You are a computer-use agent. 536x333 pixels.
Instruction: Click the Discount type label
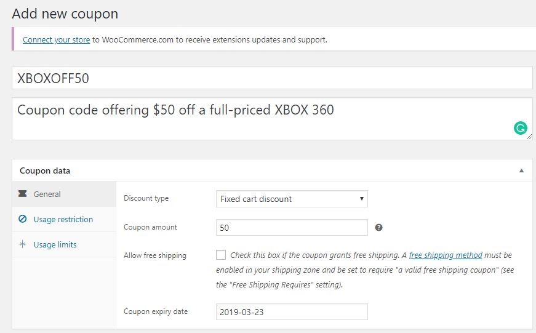[x=146, y=198]
